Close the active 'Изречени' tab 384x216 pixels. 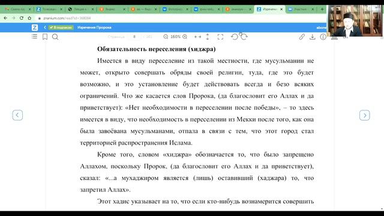[281, 9]
